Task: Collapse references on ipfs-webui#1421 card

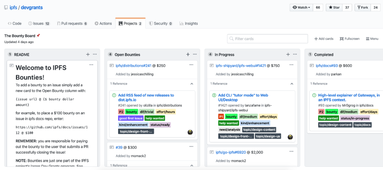Action: [x=292, y=84]
